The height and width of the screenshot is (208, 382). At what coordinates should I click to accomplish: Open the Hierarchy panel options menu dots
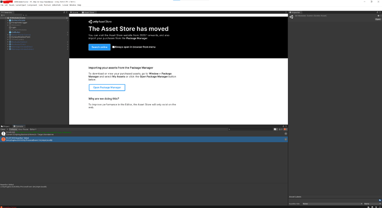coord(67,12)
